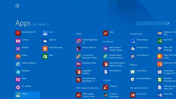Select the FormatFactory group header
The height and width of the screenshot is (99, 176).
coord(136,34)
